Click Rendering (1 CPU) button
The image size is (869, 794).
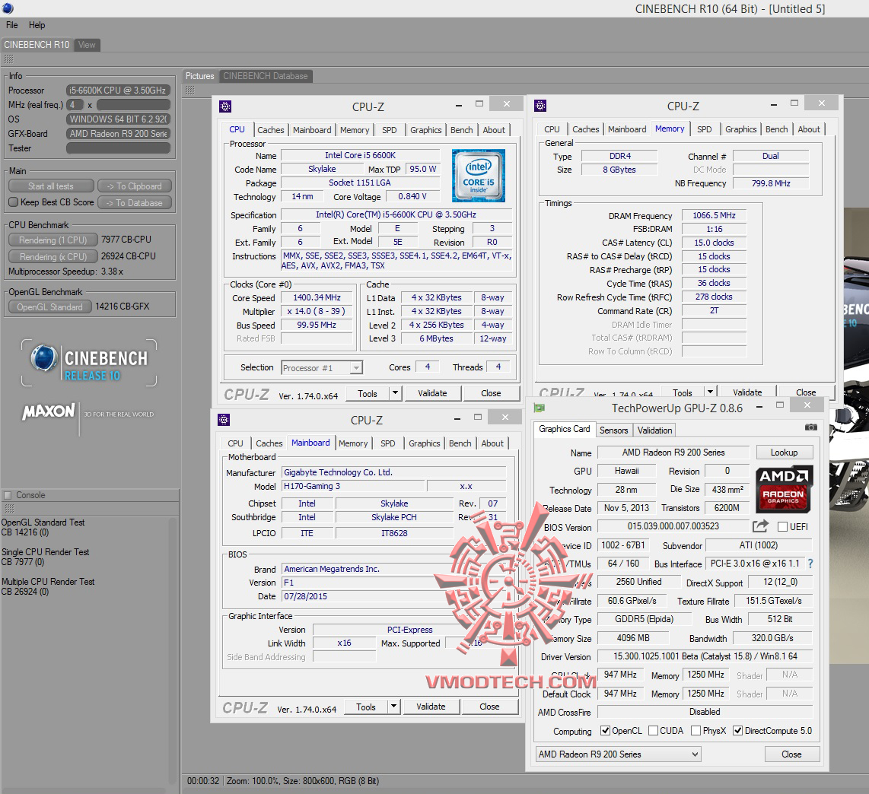[53, 240]
